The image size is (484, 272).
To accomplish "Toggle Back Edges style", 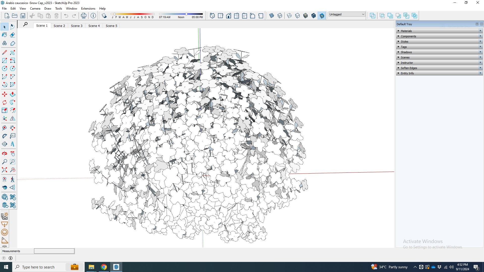I will point(280,16).
